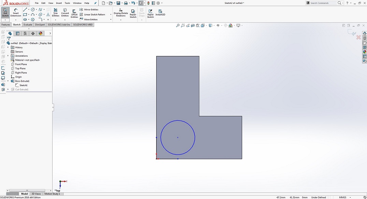Viewport: 367px width, 199px height.
Task: Toggle Instant2D
Action: 160,13
